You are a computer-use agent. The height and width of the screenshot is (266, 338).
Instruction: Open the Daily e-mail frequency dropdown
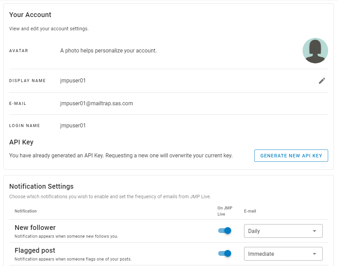pyautogui.click(x=283, y=231)
